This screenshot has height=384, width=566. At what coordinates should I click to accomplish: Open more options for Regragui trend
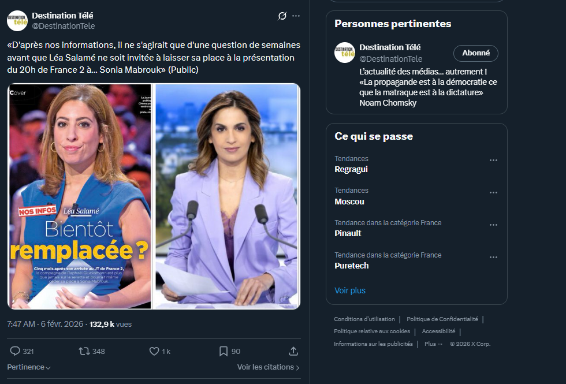click(493, 161)
